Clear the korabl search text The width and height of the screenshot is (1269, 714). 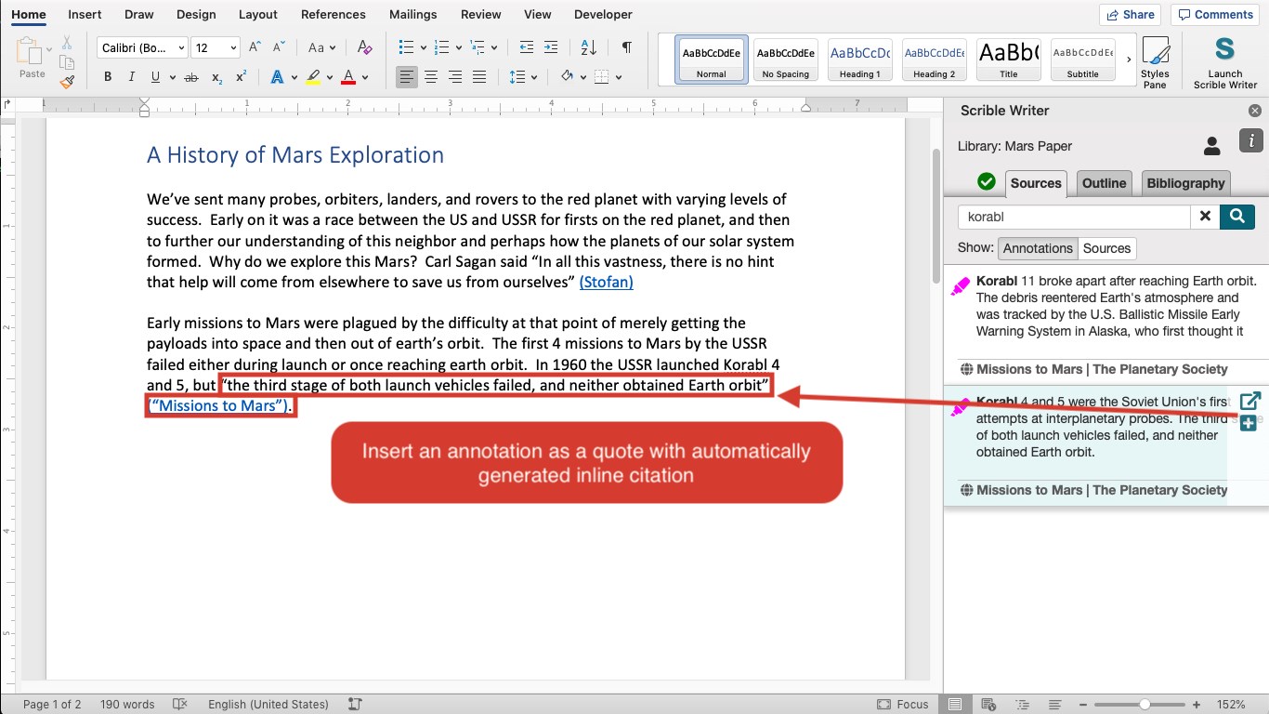[1205, 217]
